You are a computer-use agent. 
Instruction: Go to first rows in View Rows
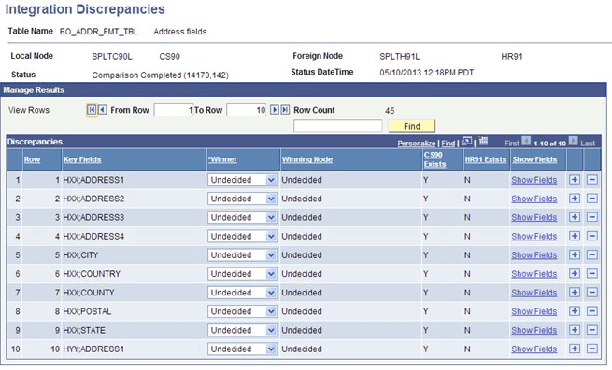pos(92,110)
